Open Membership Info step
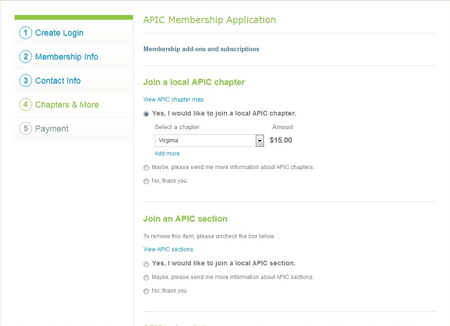Viewport: 450px width, 326px height. pyautogui.click(x=66, y=57)
